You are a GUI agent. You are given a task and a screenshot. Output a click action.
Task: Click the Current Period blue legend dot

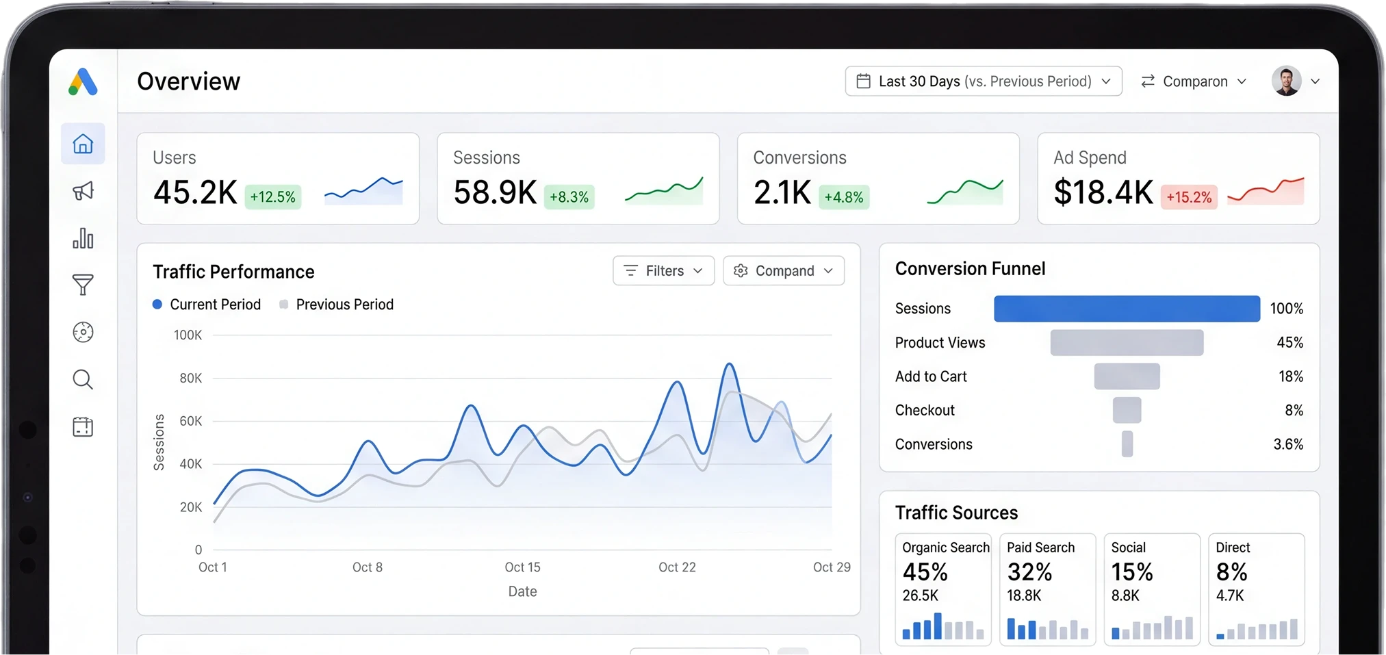click(157, 305)
